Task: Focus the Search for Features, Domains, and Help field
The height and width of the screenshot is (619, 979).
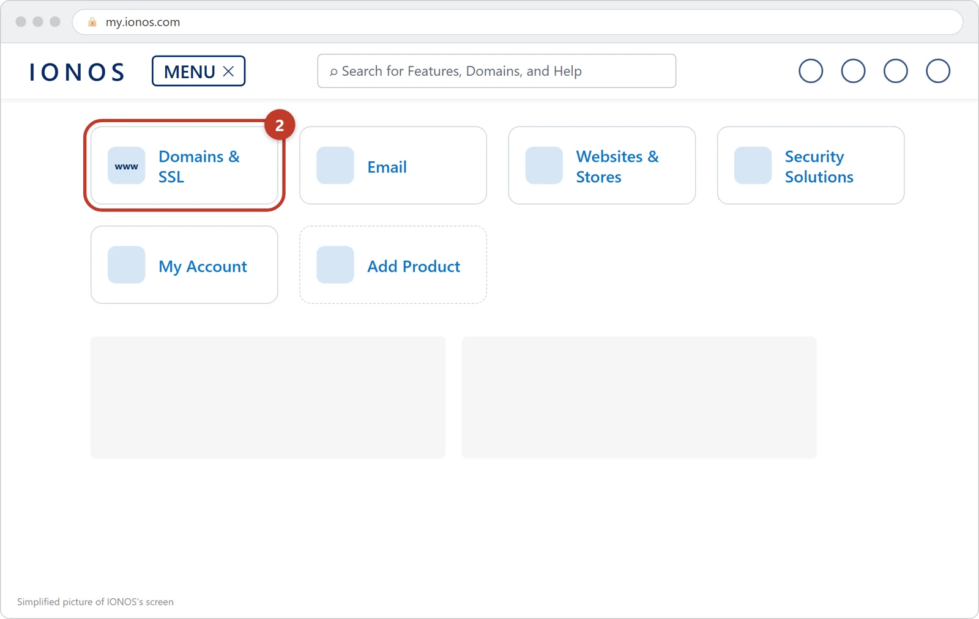Action: click(x=496, y=71)
